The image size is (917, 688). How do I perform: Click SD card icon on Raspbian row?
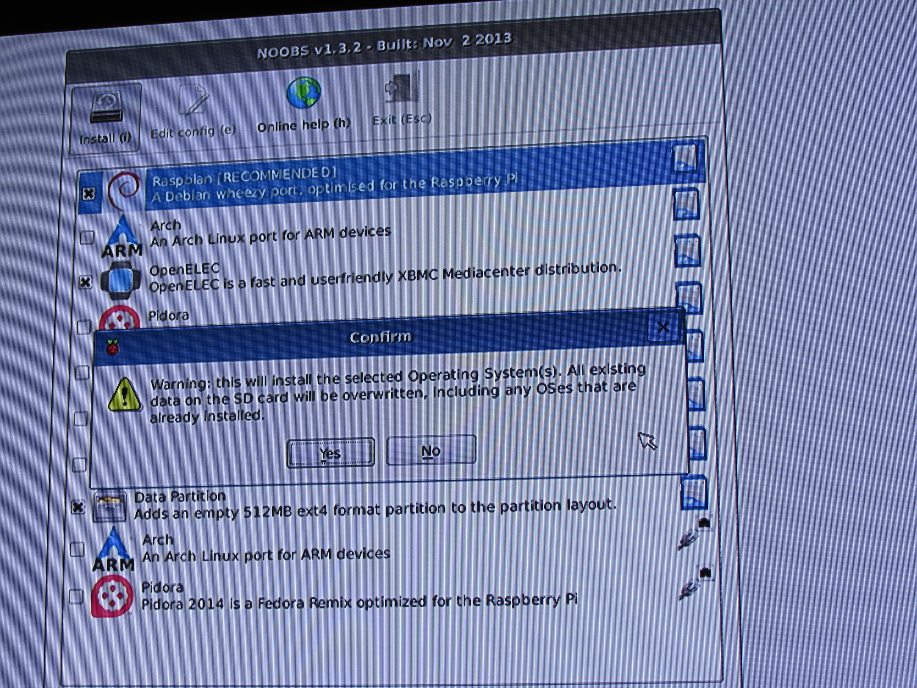click(685, 158)
